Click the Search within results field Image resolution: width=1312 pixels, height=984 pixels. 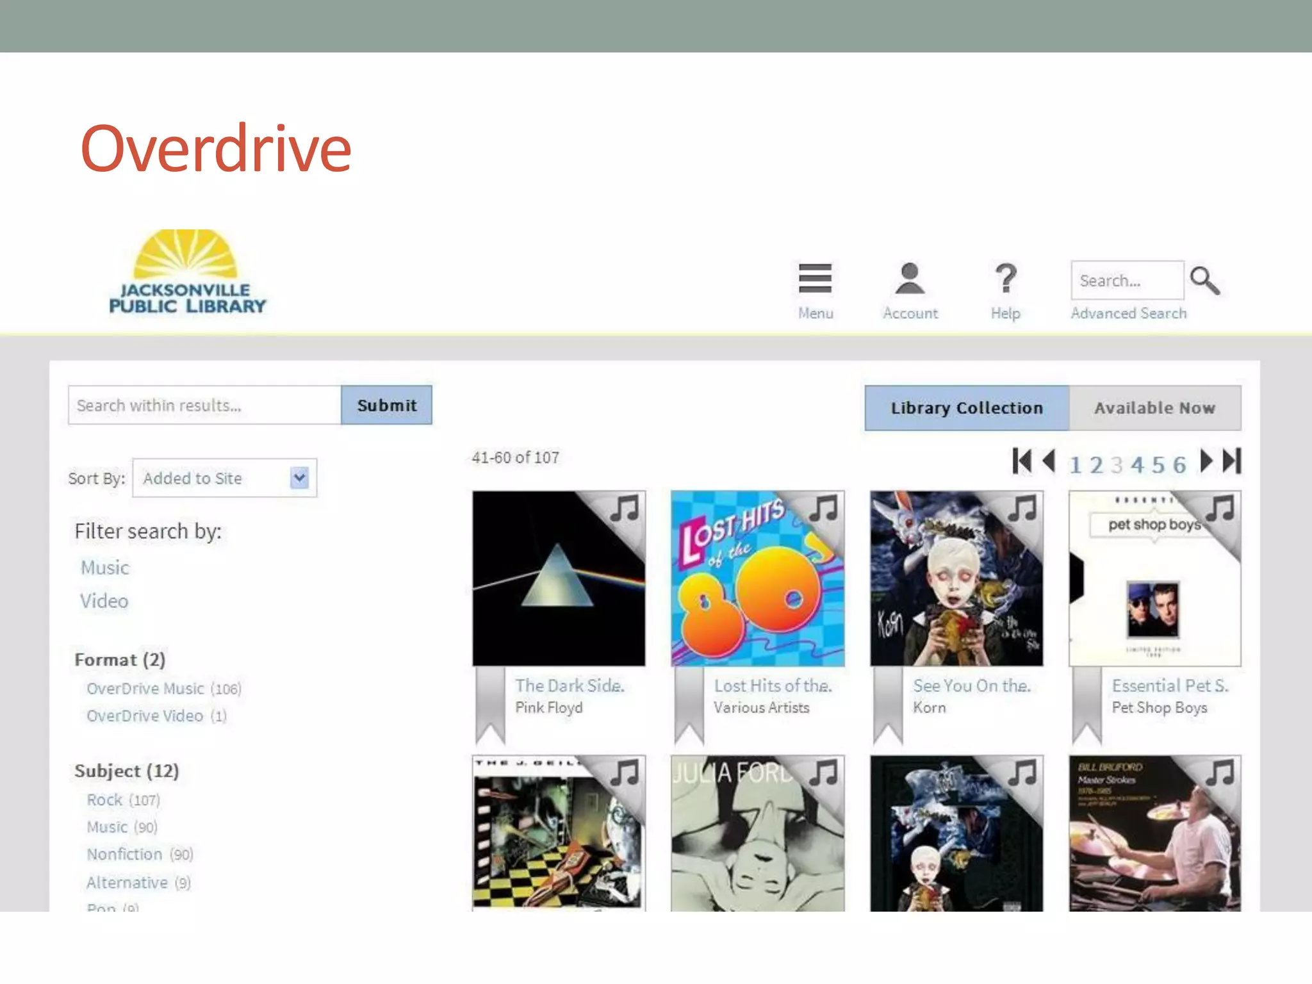pyautogui.click(x=205, y=405)
